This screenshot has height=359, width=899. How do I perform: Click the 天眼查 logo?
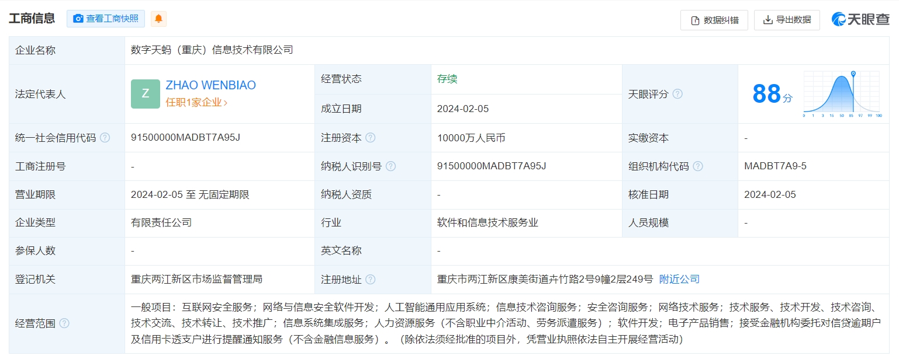(861, 19)
